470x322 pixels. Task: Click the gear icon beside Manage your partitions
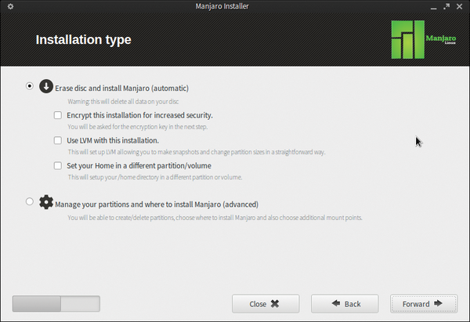click(x=46, y=202)
